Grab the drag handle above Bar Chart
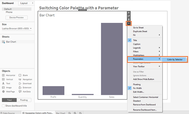 pyautogui.click(x=82, y=10)
